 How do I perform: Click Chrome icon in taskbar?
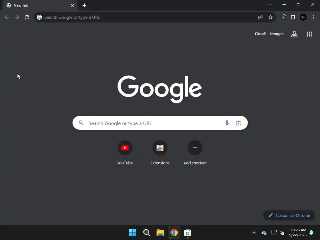[x=174, y=232]
